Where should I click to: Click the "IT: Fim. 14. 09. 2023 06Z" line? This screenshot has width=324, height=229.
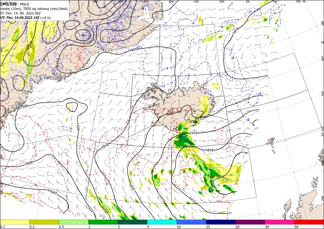(20, 13)
